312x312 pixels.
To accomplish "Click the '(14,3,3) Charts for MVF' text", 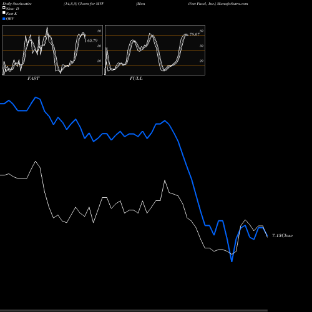I will (x=84, y=4).
